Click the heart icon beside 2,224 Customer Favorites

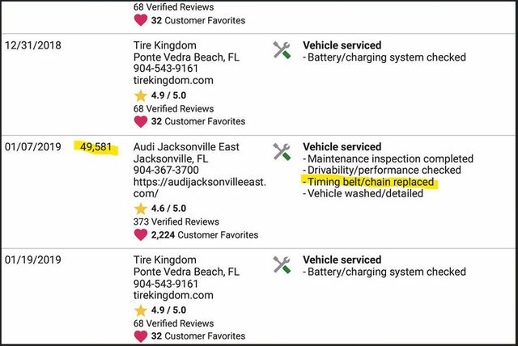pos(140,234)
